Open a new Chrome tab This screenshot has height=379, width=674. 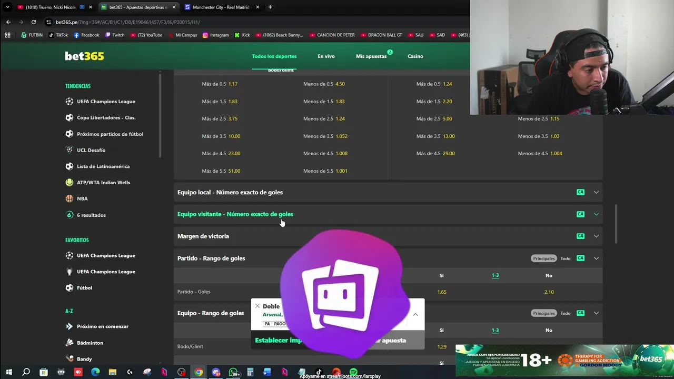tap(270, 7)
